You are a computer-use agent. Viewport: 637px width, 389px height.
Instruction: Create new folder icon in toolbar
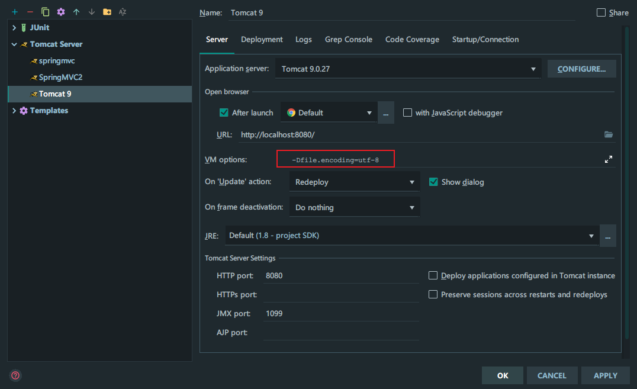(107, 12)
